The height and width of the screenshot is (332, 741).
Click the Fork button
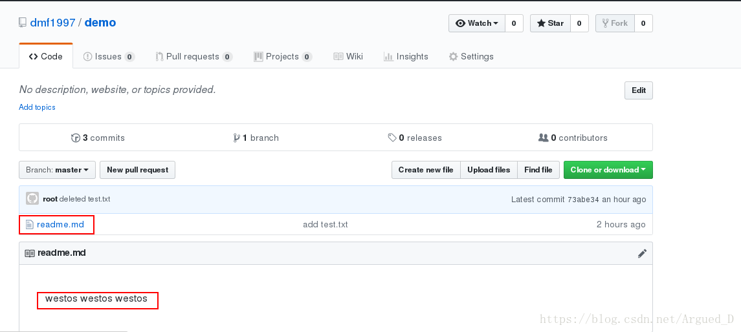tap(615, 23)
